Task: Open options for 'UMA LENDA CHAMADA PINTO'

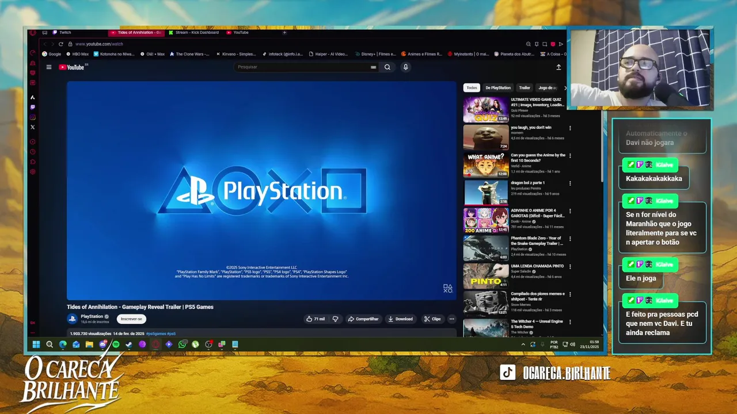Action: pos(570,266)
